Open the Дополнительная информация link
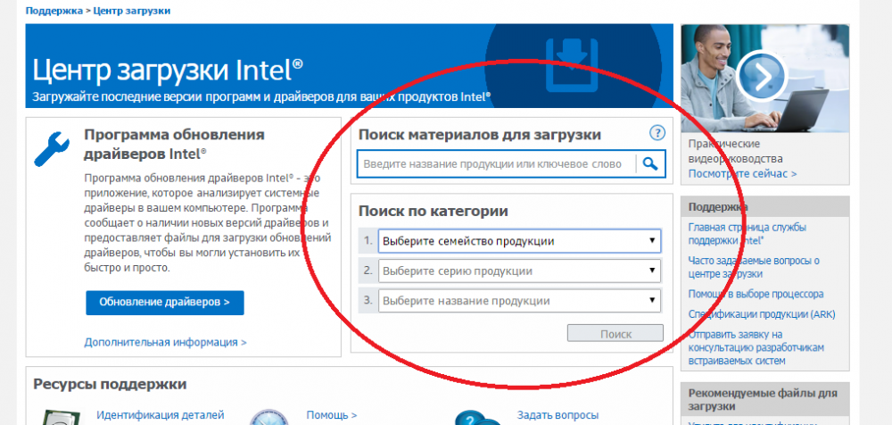 165,342
